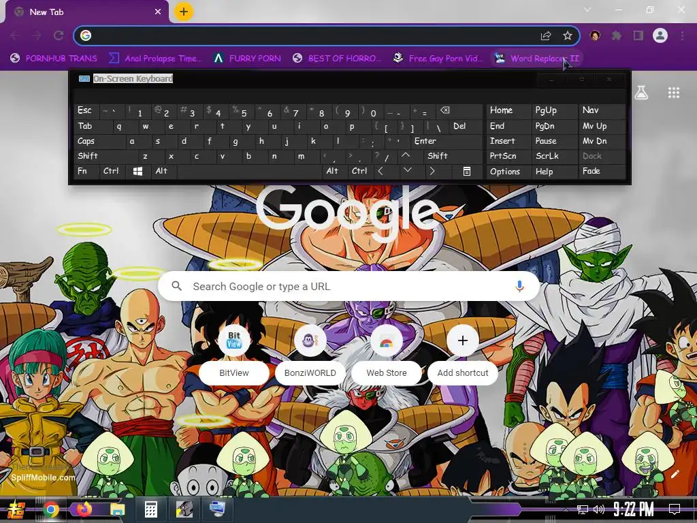Launch Firefox from the taskbar
The width and height of the screenshot is (697, 523).
tap(84, 509)
